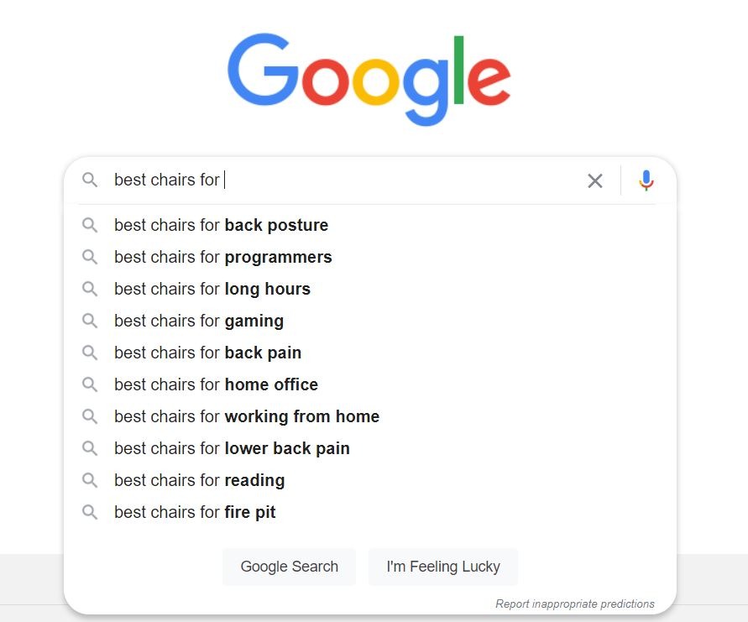The image size is (748, 622).
Task: Click the search icon beside 'best chairs for programmers'
Action: tap(90, 257)
